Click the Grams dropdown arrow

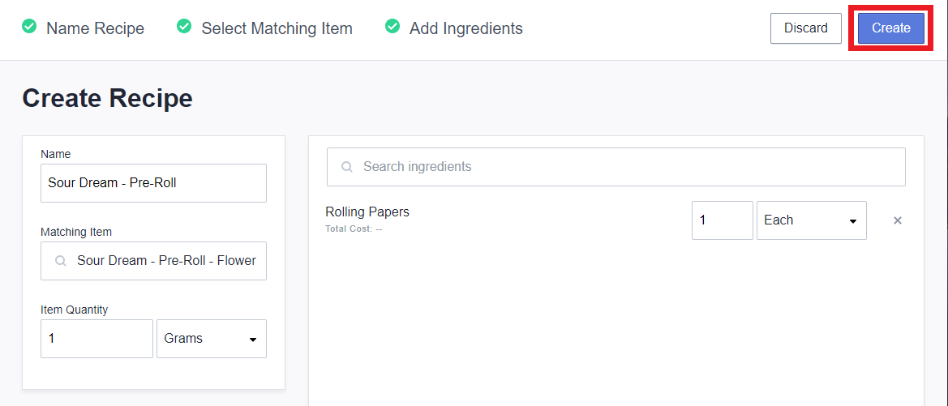point(253,340)
